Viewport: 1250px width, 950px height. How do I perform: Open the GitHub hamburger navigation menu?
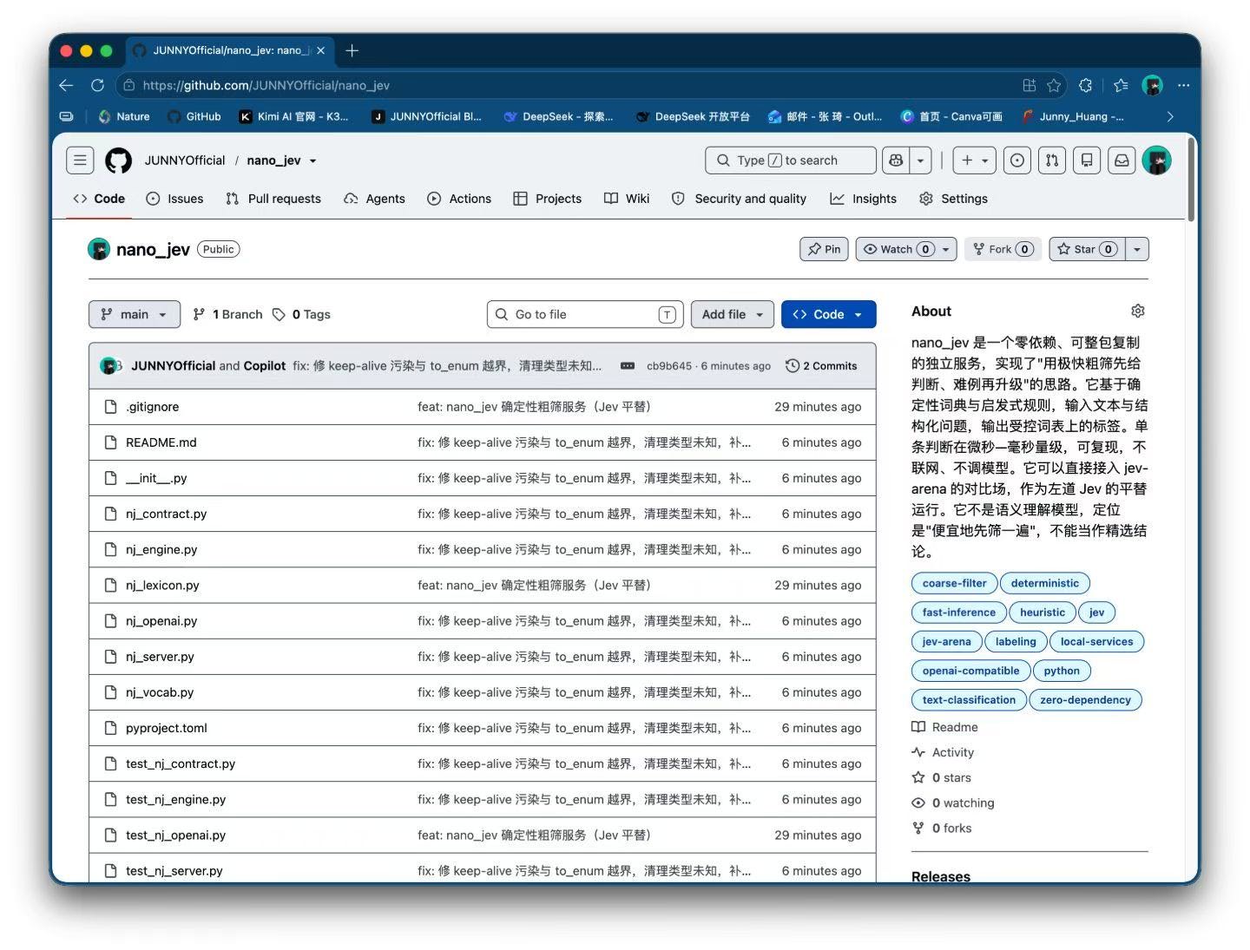click(80, 161)
